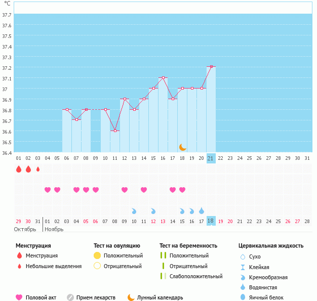The width and height of the screenshot is (317, 301).
Task: Click the small spotting drop on cycle day 03
Action: 38,169
